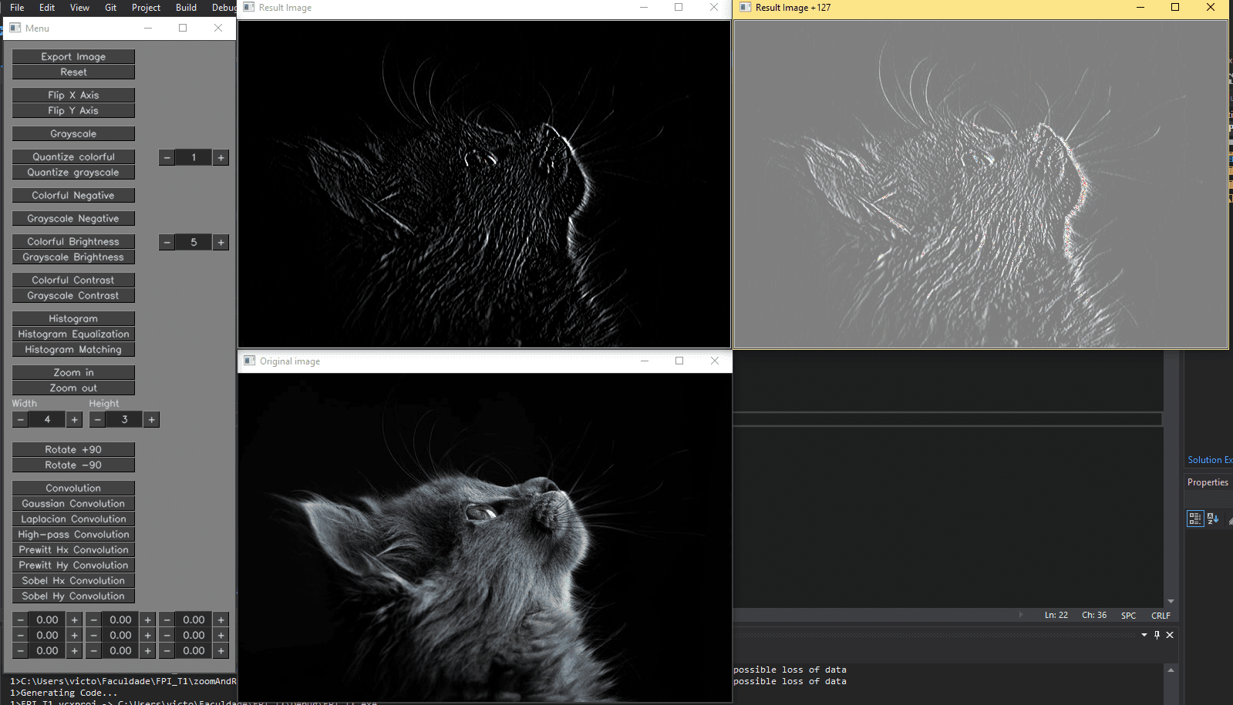Increase zoom Width value
This screenshot has width=1233, height=705.
(x=74, y=419)
